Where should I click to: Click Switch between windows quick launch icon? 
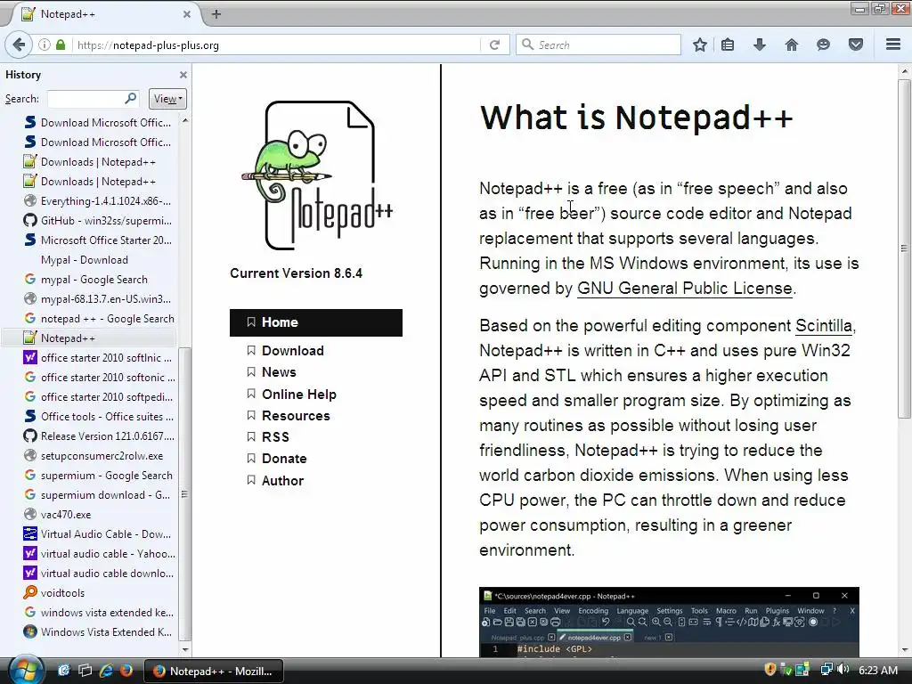pos(85,671)
